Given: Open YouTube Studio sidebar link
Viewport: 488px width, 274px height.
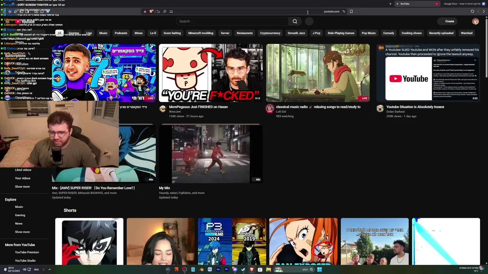Looking at the screenshot, I should (25, 261).
